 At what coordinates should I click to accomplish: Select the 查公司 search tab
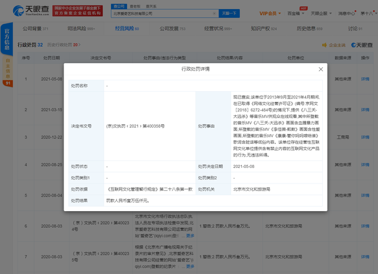click(119, 6)
